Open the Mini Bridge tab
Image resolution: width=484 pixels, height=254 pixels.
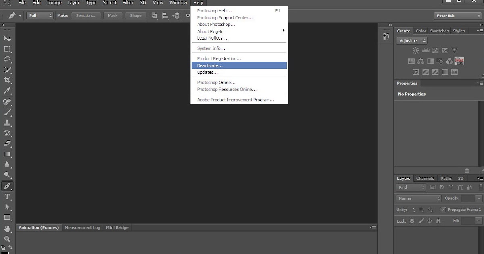pos(117,228)
